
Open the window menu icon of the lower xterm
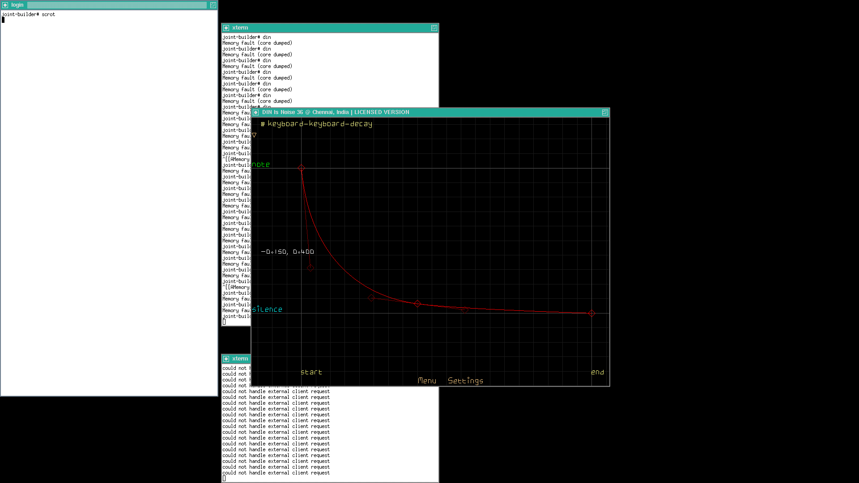pyautogui.click(x=226, y=359)
